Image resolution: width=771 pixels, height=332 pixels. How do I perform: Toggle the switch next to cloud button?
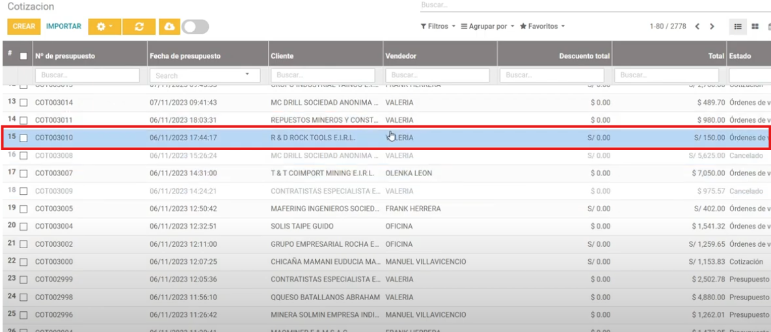click(x=195, y=27)
